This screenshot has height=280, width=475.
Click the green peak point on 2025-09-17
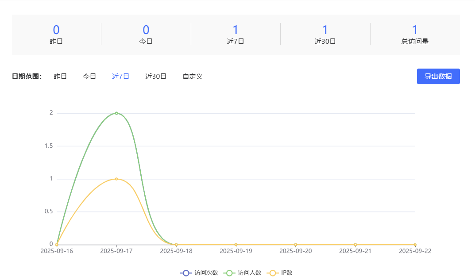(x=116, y=113)
